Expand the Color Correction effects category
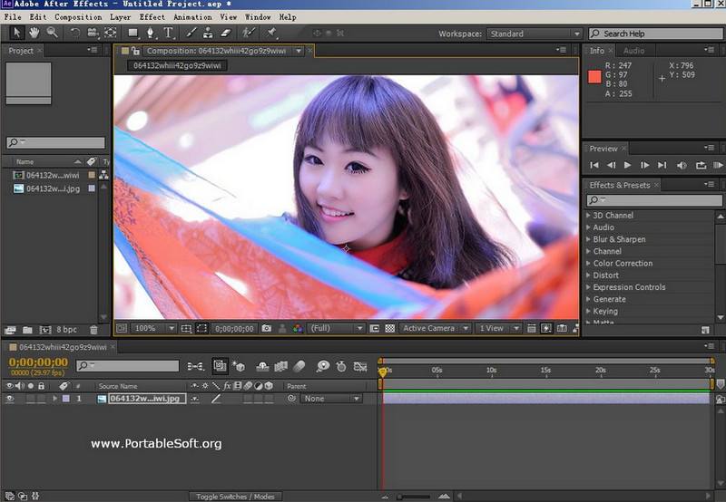726x502 pixels. point(623,264)
